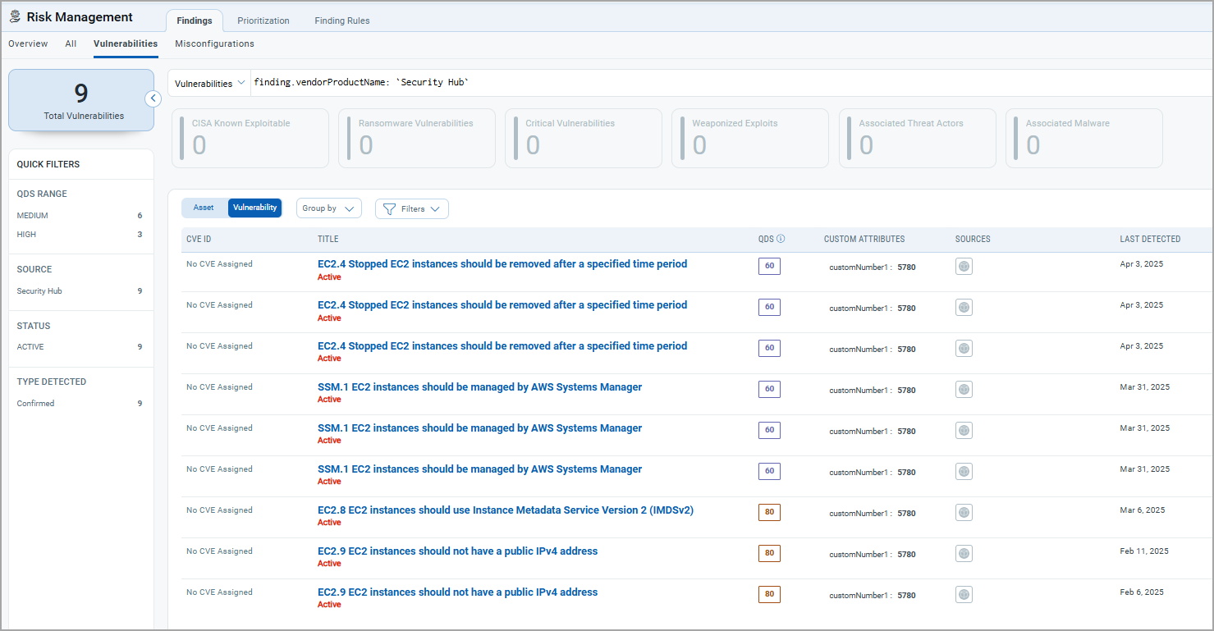Click source icon in Feb 11, 2025 row
The height and width of the screenshot is (631, 1214).
tap(964, 554)
